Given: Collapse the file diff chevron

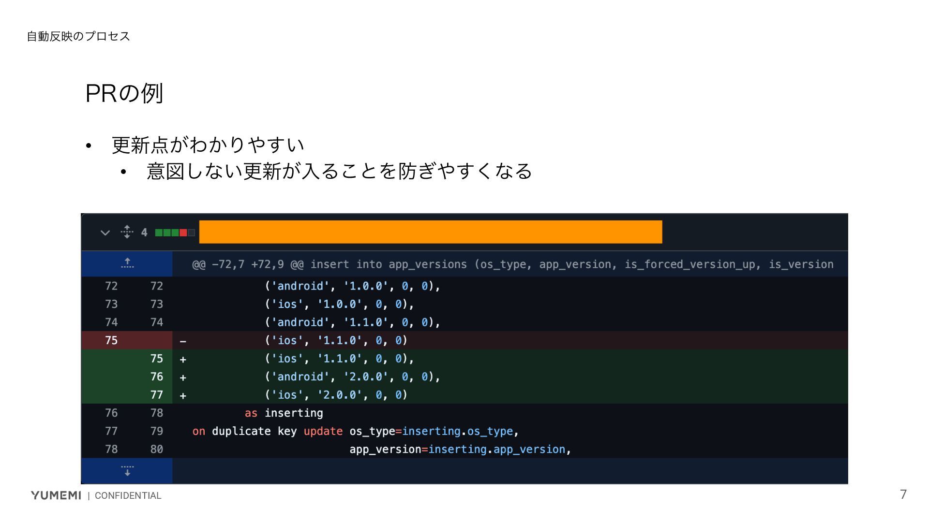Looking at the screenshot, I should pyautogui.click(x=105, y=233).
